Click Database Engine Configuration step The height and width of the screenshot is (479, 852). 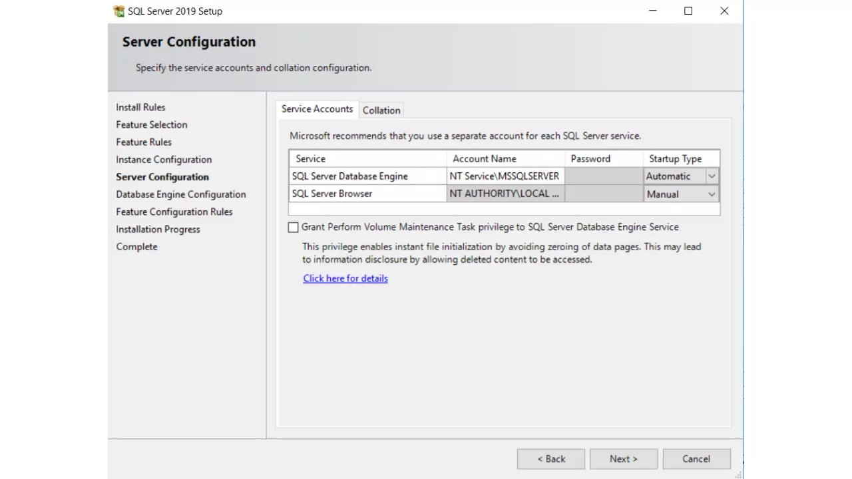[181, 194]
